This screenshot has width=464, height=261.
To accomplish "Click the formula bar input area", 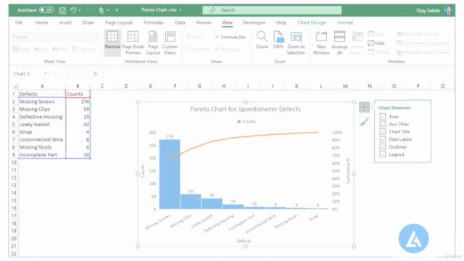I will click(279, 74).
